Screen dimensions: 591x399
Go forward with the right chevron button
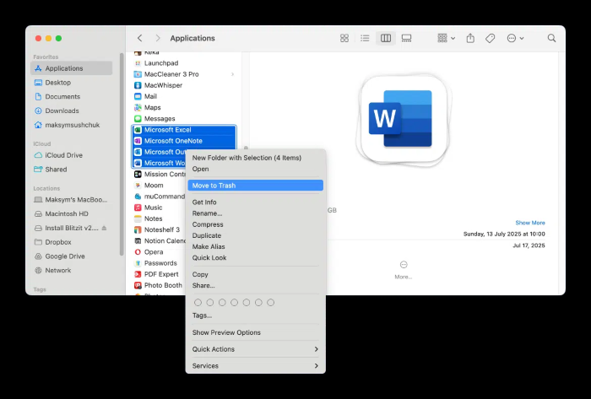click(x=158, y=38)
